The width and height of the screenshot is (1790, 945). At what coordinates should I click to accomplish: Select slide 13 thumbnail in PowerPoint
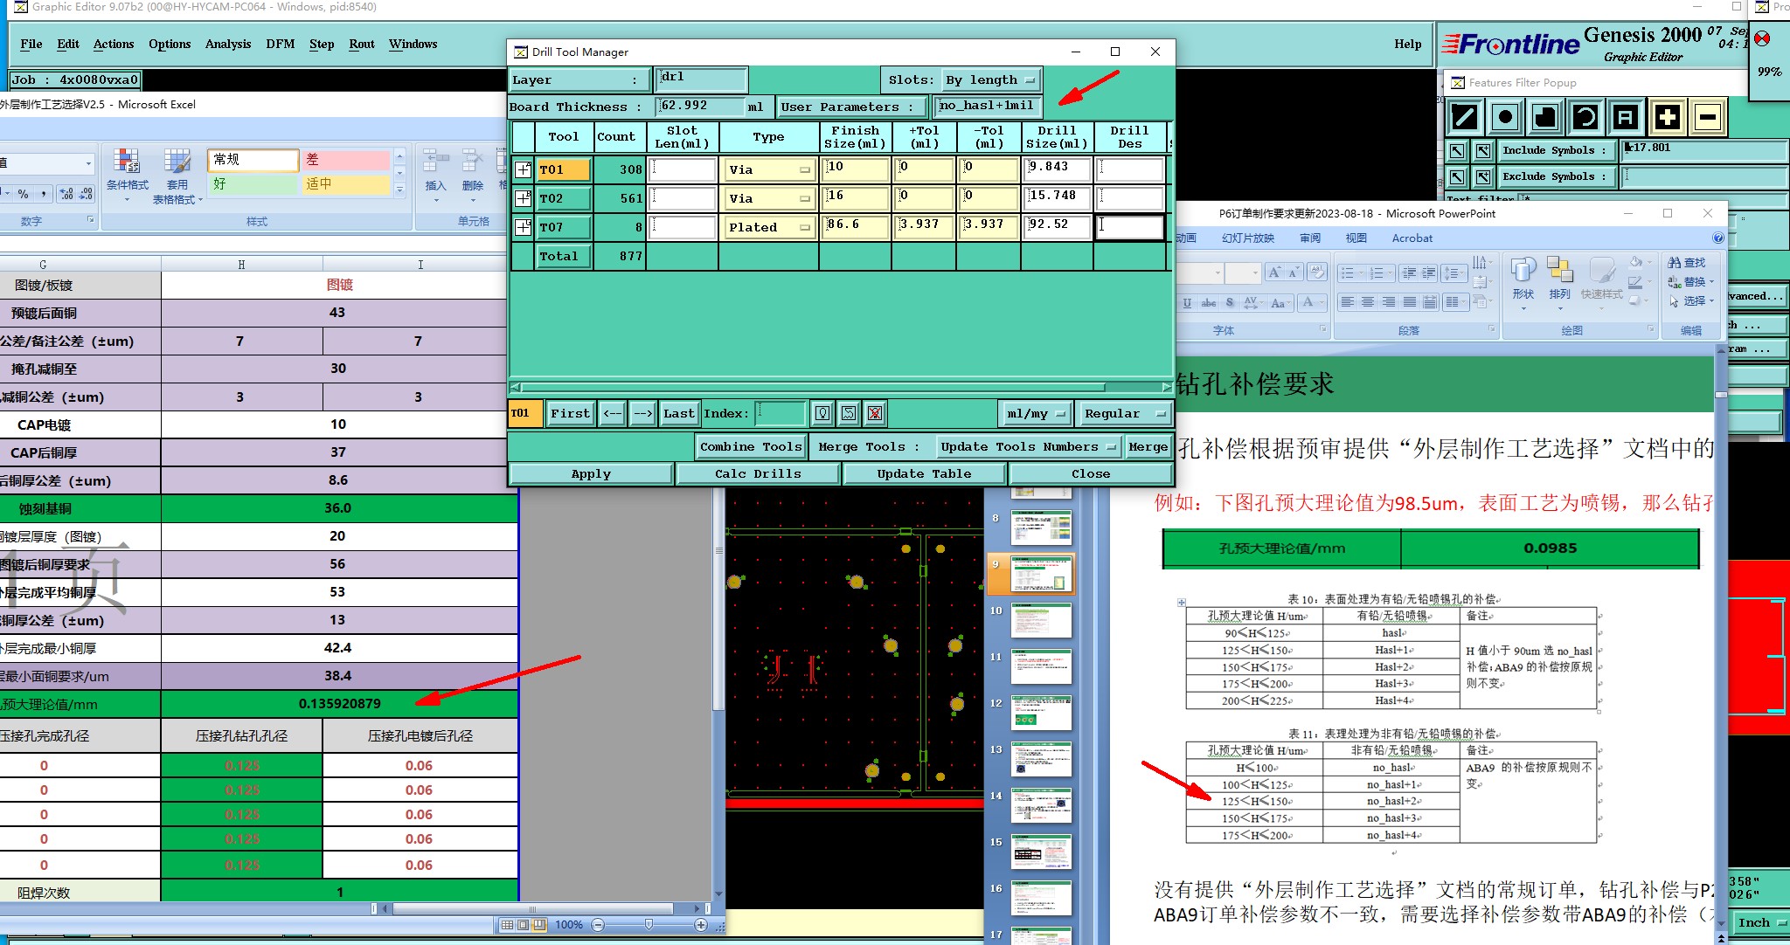1041,759
